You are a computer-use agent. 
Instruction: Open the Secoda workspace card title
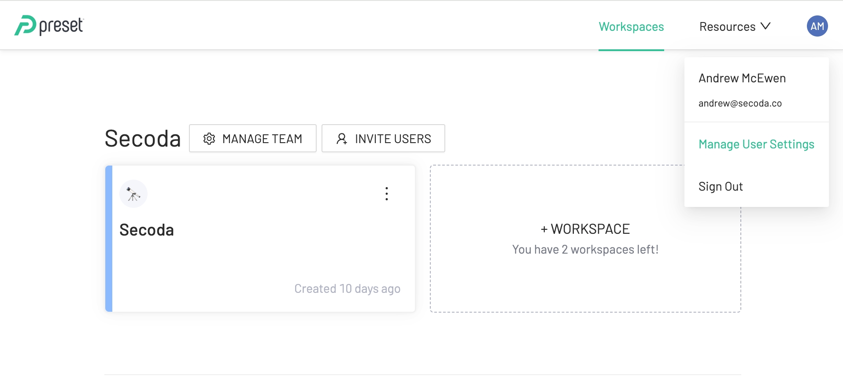click(147, 230)
